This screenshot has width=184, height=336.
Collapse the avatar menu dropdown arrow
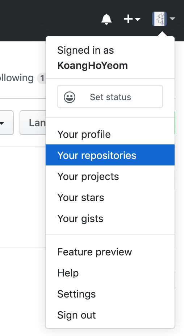pyautogui.click(x=172, y=19)
